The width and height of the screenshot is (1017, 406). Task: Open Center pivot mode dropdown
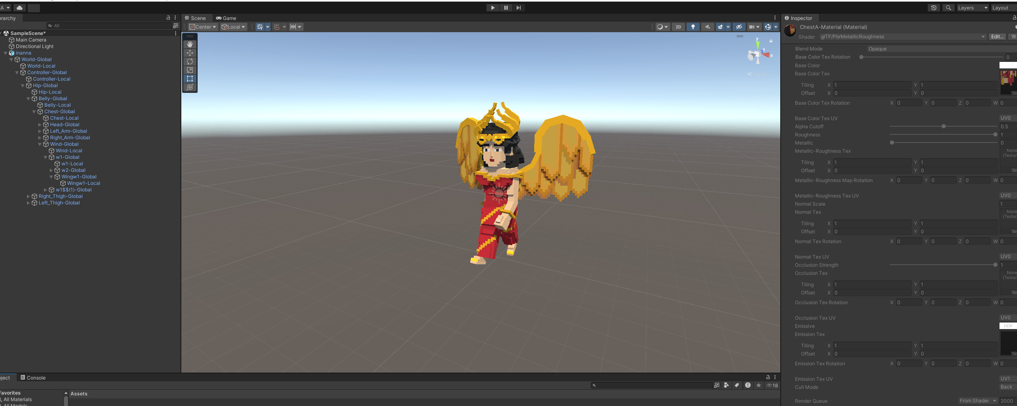pyautogui.click(x=203, y=27)
